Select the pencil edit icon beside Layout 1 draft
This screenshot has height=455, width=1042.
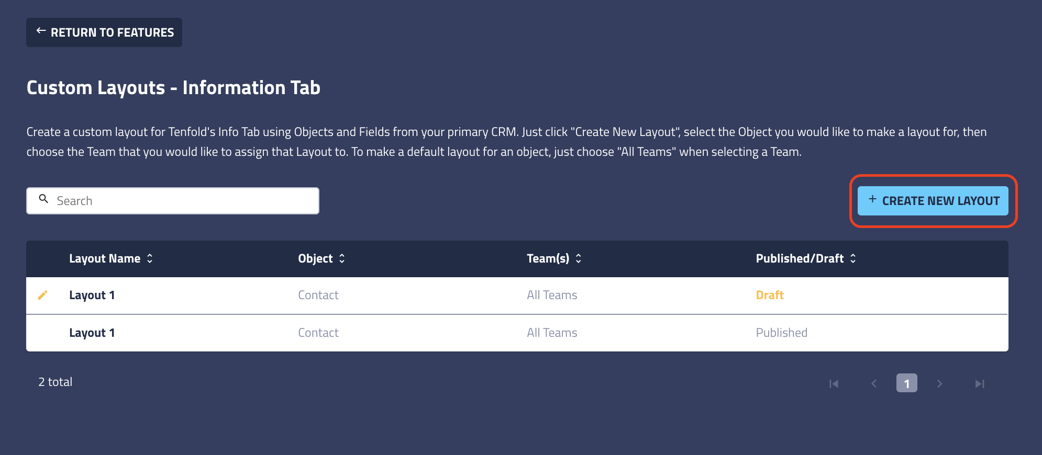(43, 295)
